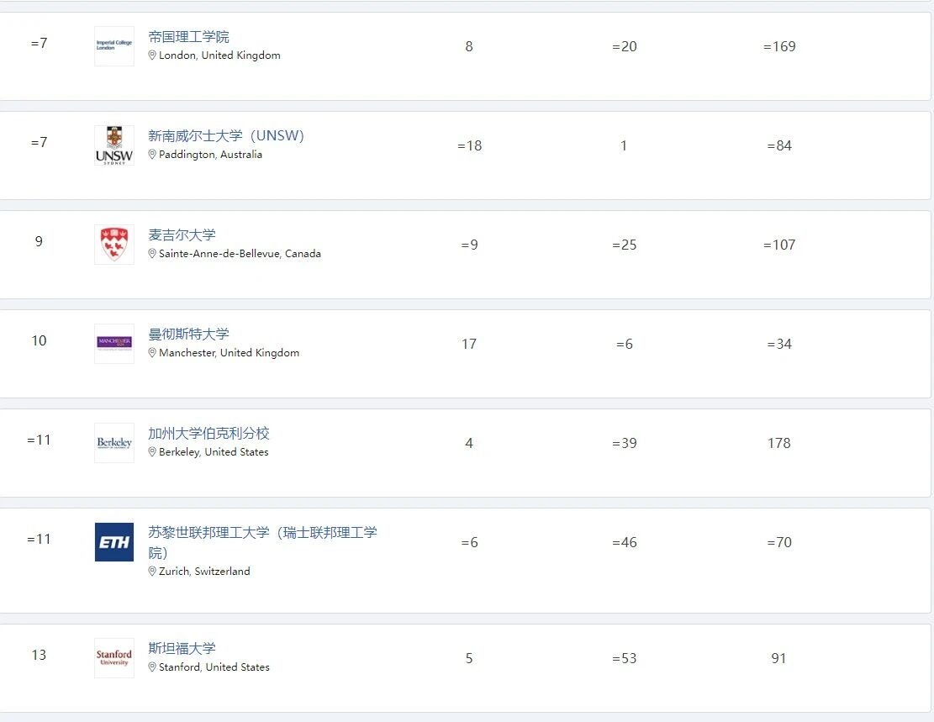Image resolution: width=934 pixels, height=722 pixels.
Task: Click the UNSW Sydney crest logo
Action: 113,145
